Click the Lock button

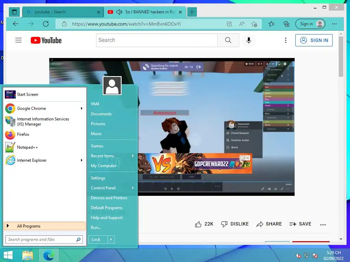point(98,239)
